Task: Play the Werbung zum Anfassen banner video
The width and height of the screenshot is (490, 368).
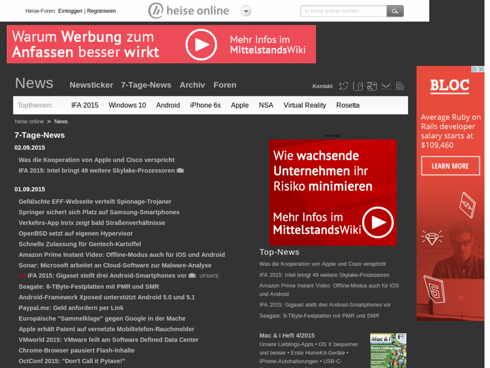Action: pyautogui.click(x=201, y=45)
